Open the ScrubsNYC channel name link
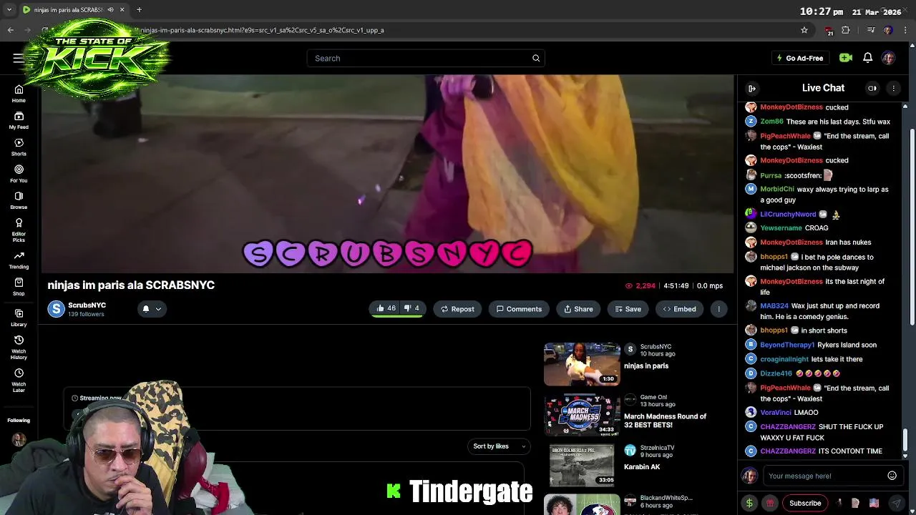916x515 pixels. 87,305
